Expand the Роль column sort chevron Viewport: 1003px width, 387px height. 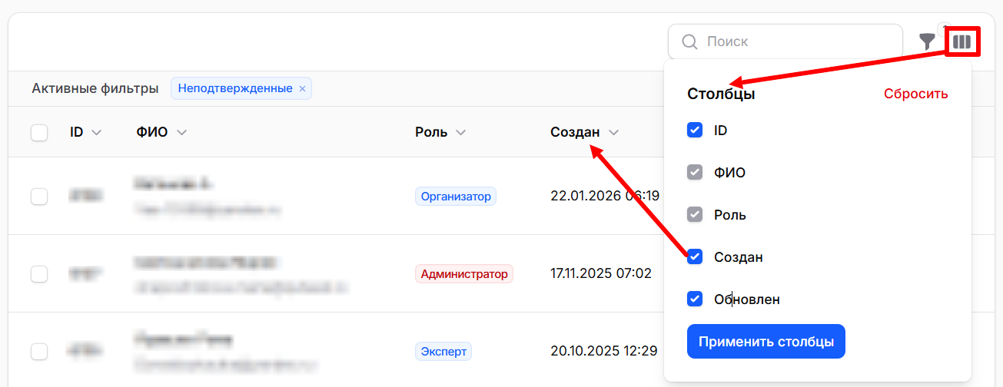[460, 133]
